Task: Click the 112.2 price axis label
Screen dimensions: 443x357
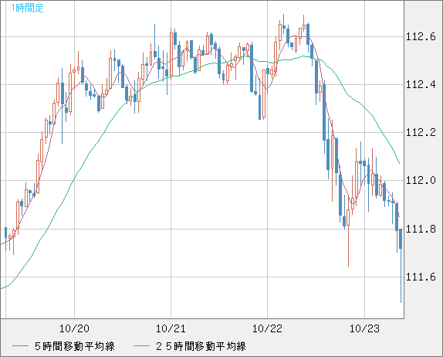Action: pos(421,132)
